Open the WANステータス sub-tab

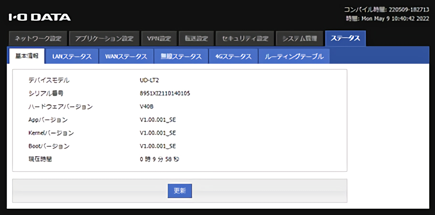[126, 56]
